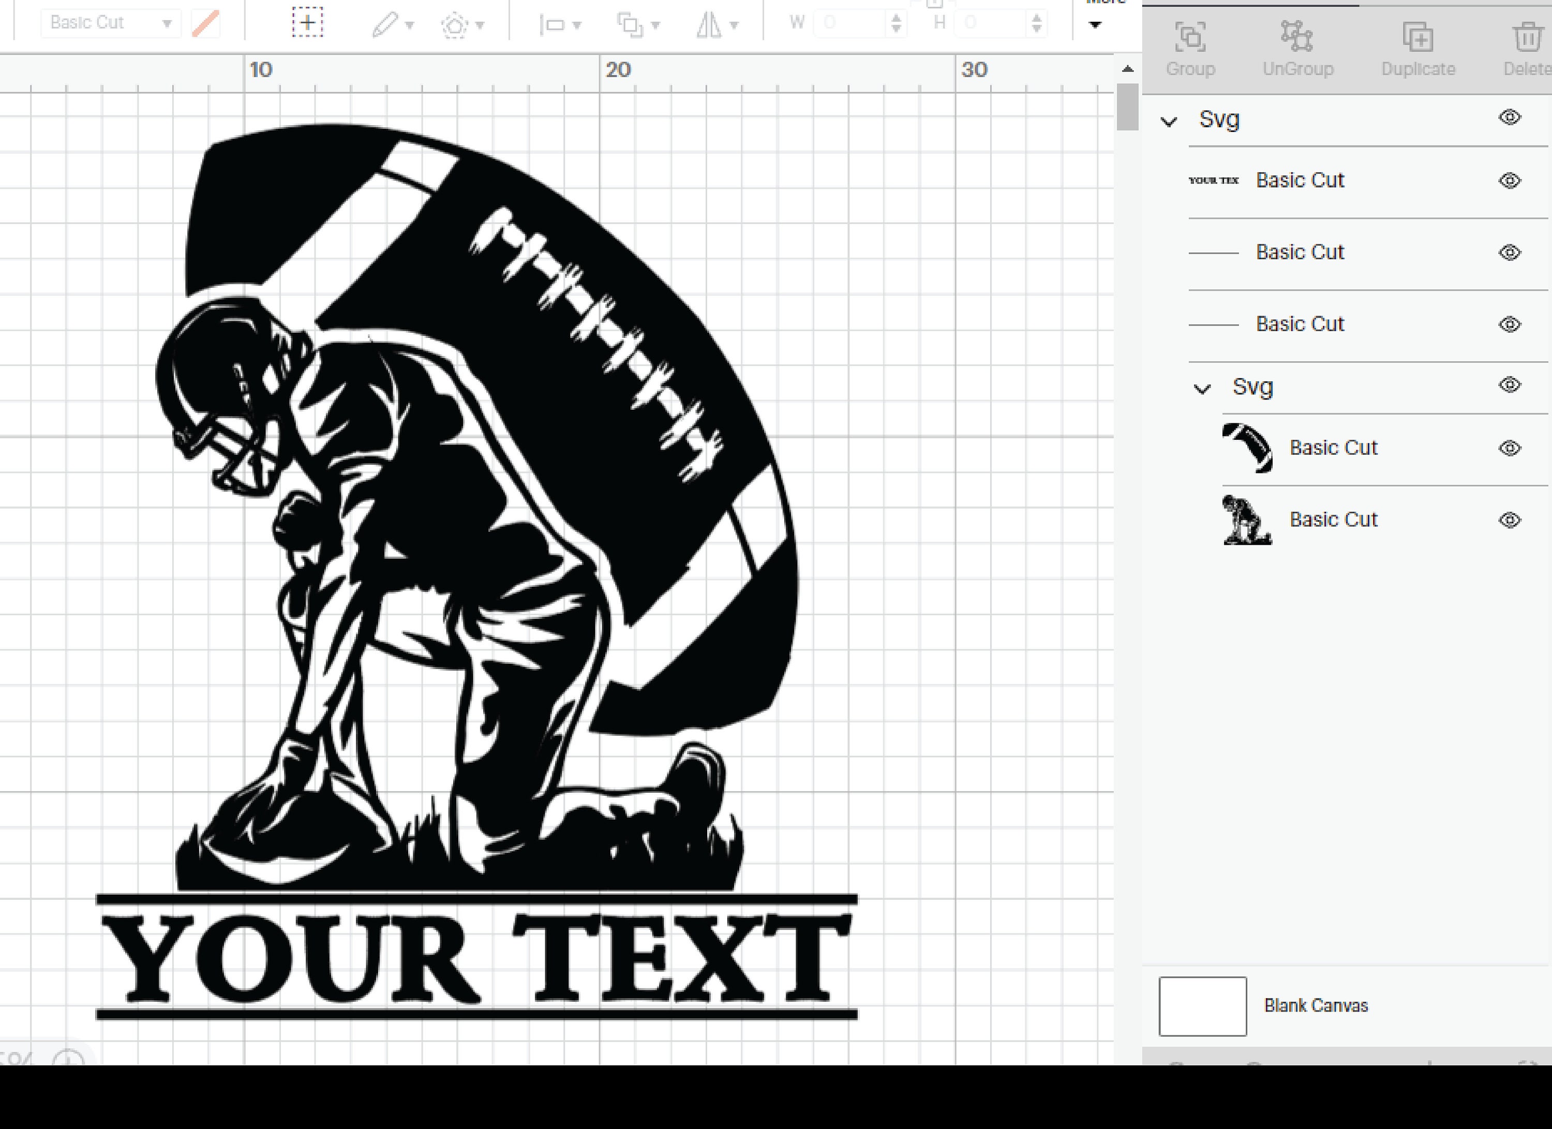Open the More options dropdown
The height and width of the screenshot is (1129, 1552).
[x=1096, y=25]
